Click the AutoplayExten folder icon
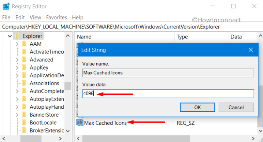263x142 pixels. [24, 99]
